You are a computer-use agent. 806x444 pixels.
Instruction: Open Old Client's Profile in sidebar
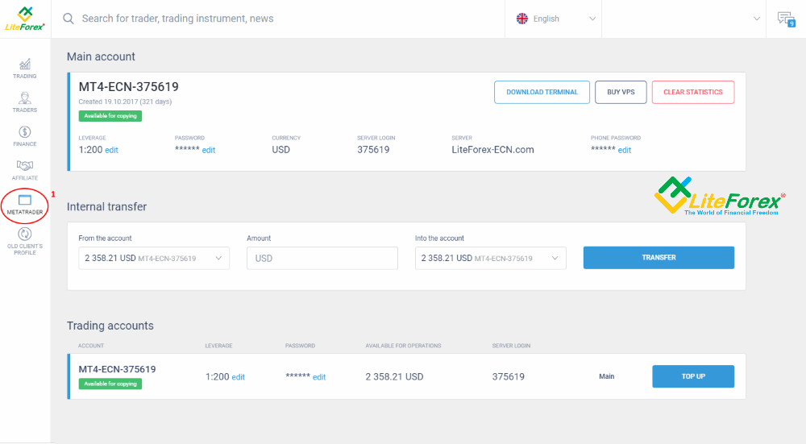coord(25,242)
